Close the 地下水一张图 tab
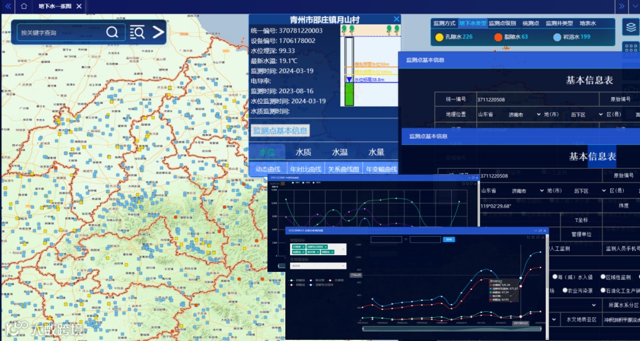640x341 pixels. (x=79, y=6)
